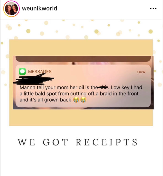Open the message notification body text
Viewport: 163px width, 176px height.
tap(81, 94)
